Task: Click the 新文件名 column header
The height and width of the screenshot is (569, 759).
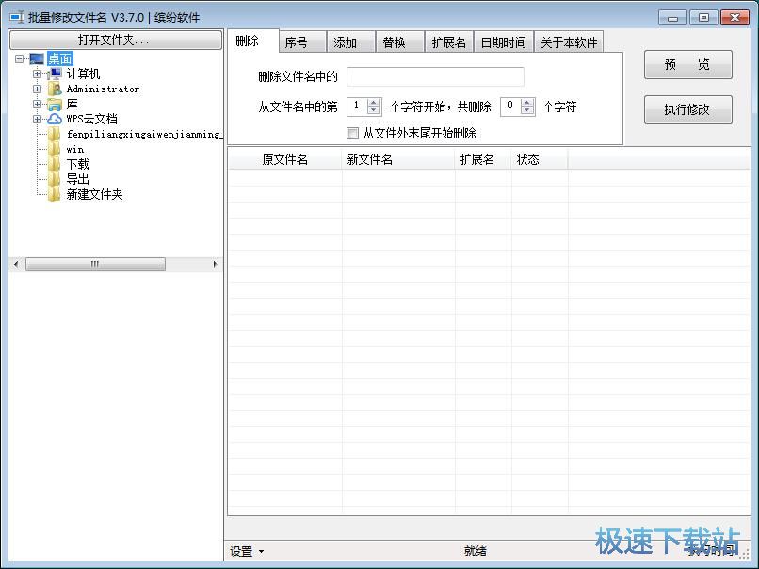Action: click(398, 159)
